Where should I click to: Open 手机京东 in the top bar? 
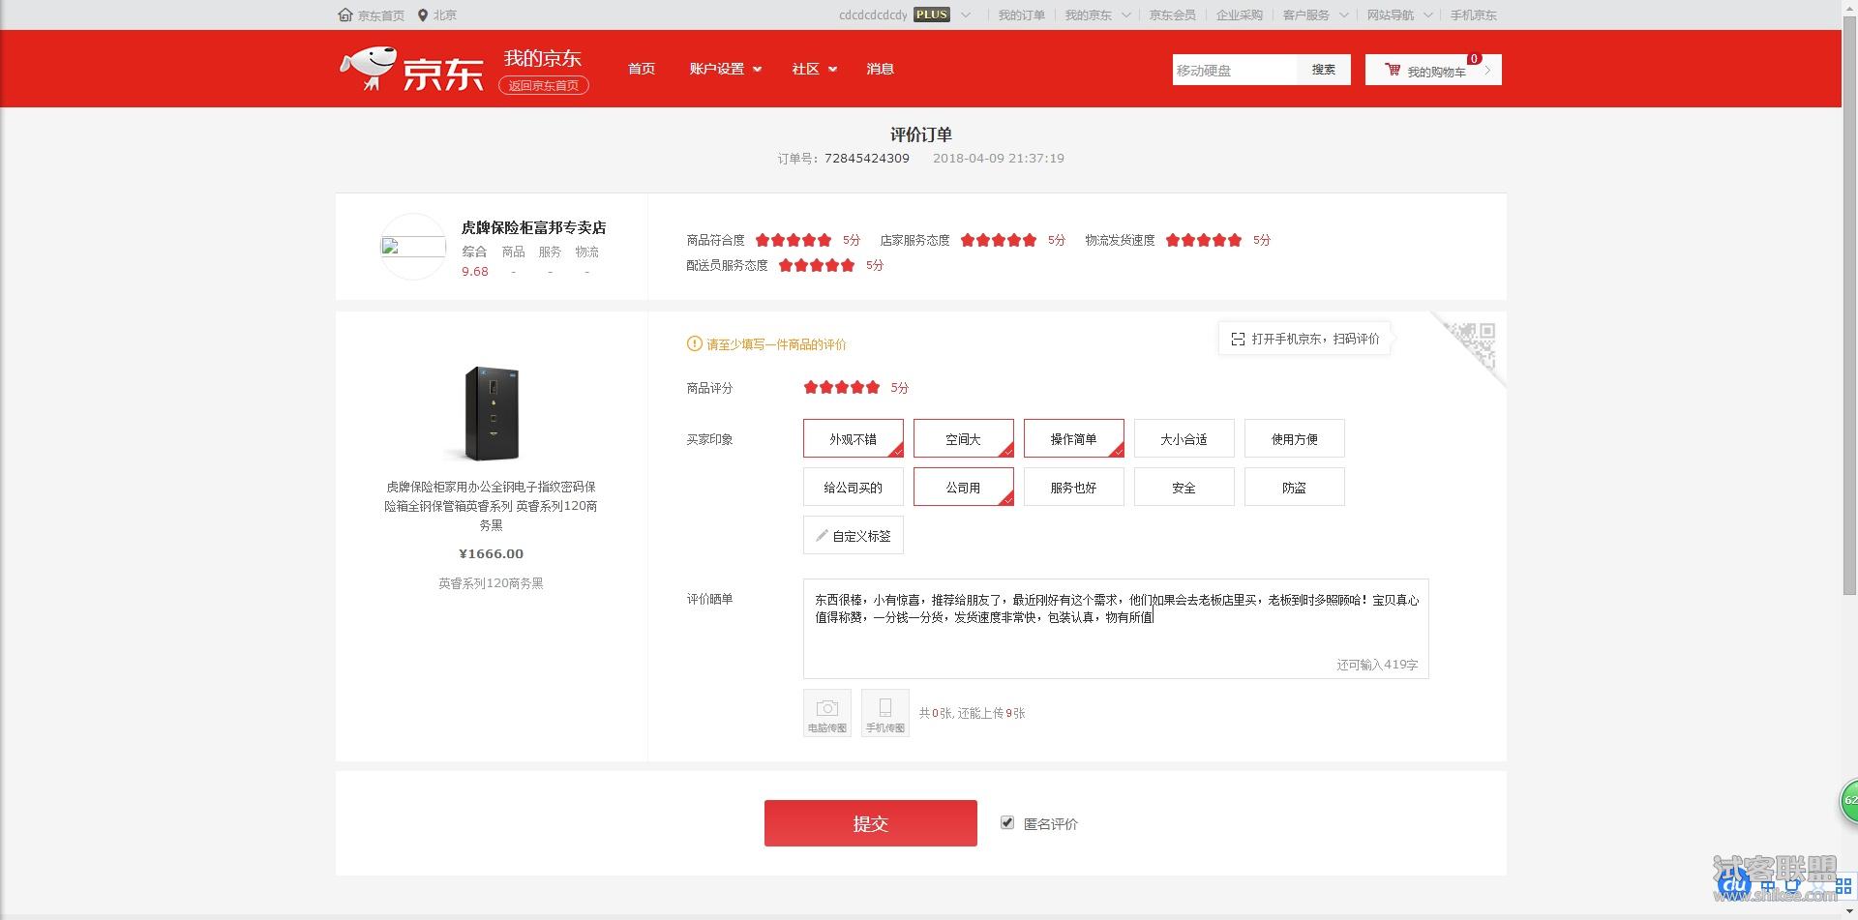pos(1473,15)
